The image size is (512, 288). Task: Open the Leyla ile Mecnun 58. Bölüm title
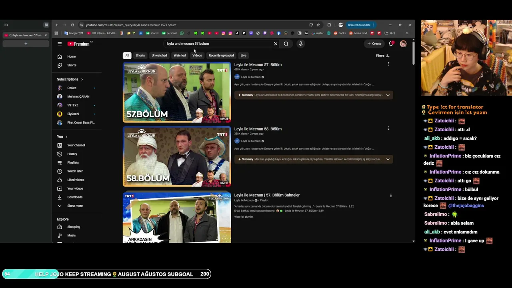point(258,129)
